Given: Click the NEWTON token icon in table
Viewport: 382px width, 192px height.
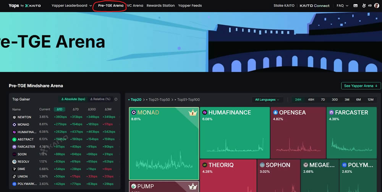Looking at the screenshot, I should coord(14,117).
